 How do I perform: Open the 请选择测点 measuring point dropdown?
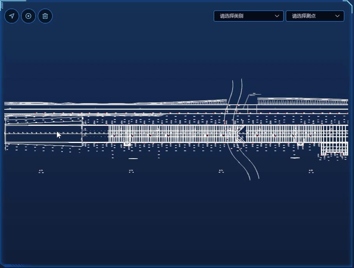315,16
